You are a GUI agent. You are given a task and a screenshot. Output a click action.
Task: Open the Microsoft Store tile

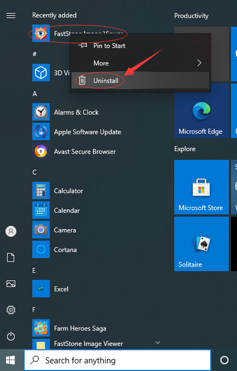(x=202, y=187)
